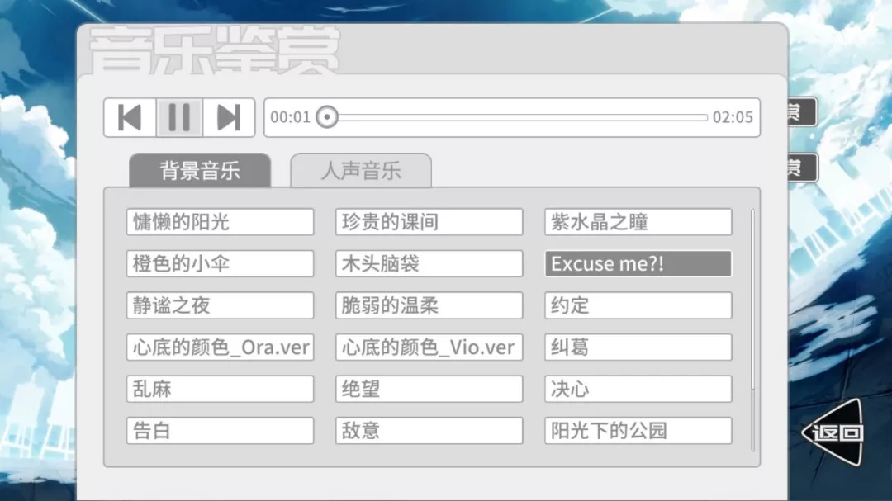The width and height of the screenshot is (892, 501).
Task: Click the next track icon
Action: click(x=230, y=116)
